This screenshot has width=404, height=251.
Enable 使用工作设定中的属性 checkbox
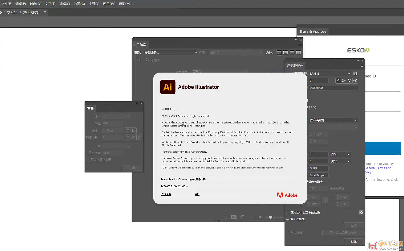(x=288, y=212)
